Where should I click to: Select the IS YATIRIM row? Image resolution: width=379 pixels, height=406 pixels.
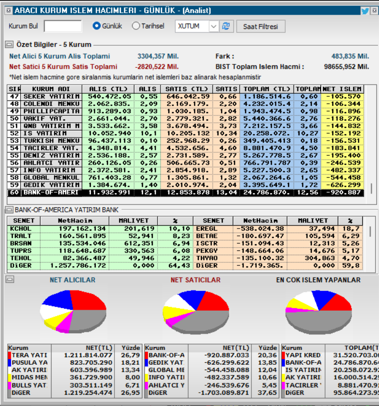(186, 133)
